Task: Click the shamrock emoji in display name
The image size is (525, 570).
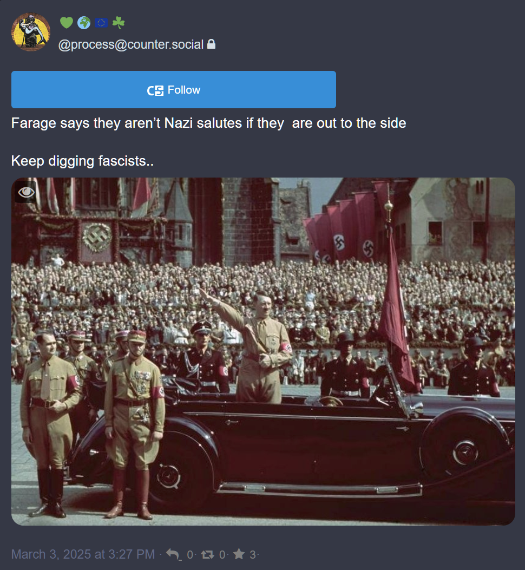Action: (x=118, y=23)
